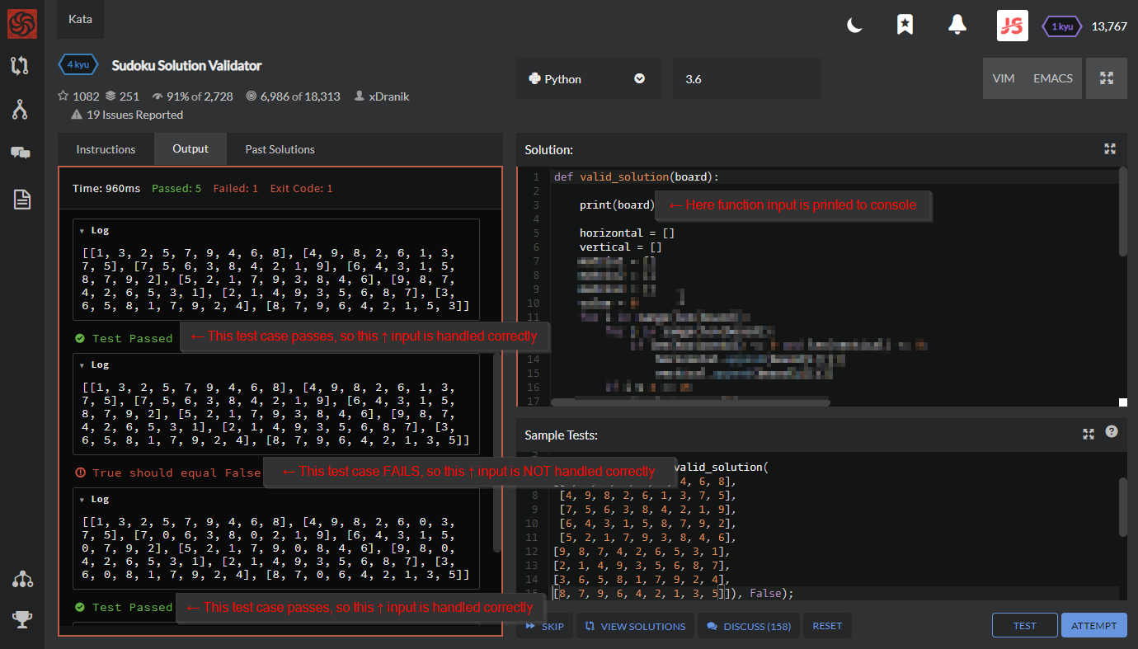Click the print(board) code line
Screen dimensions: 1138x649
[617, 205]
